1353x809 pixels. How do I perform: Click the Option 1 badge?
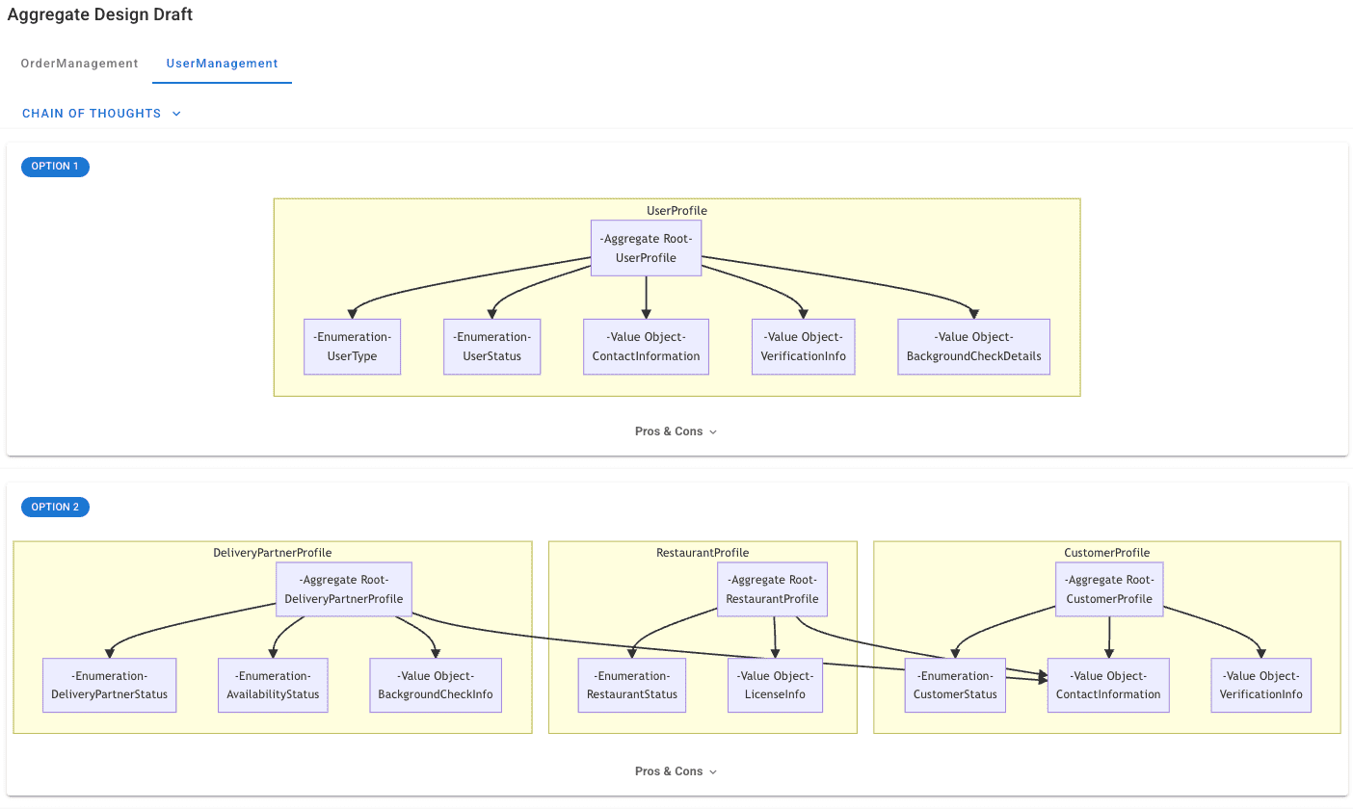pyautogui.click(x=55, y=167)
